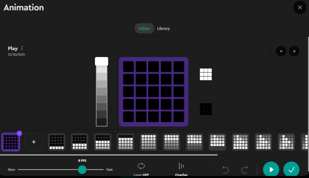Delete selected frame with purple X badge
The image size is (309, 178).
pos(19,133)
